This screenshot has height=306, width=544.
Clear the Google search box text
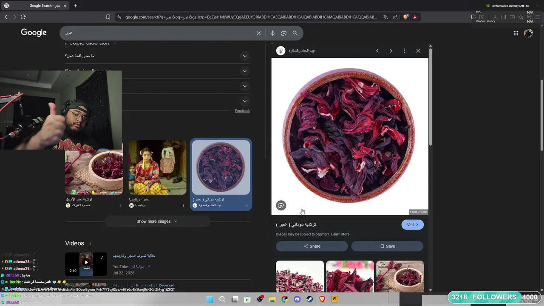click(258, 33)
